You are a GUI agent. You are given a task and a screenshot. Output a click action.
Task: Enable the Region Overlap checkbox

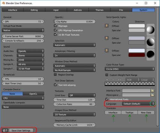point(55,74)
